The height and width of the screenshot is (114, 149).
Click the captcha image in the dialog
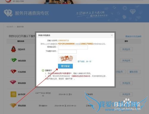(x=67, y=58)
